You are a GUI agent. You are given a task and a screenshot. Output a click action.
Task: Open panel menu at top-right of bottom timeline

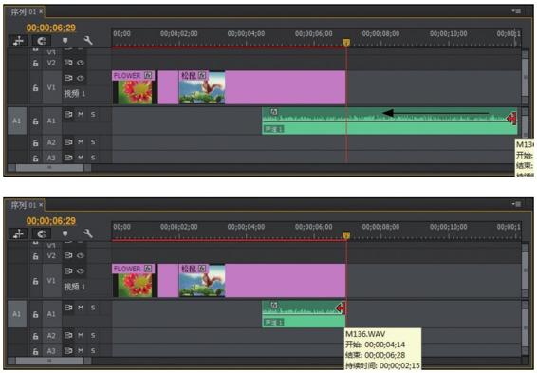(x=516, y=204)
